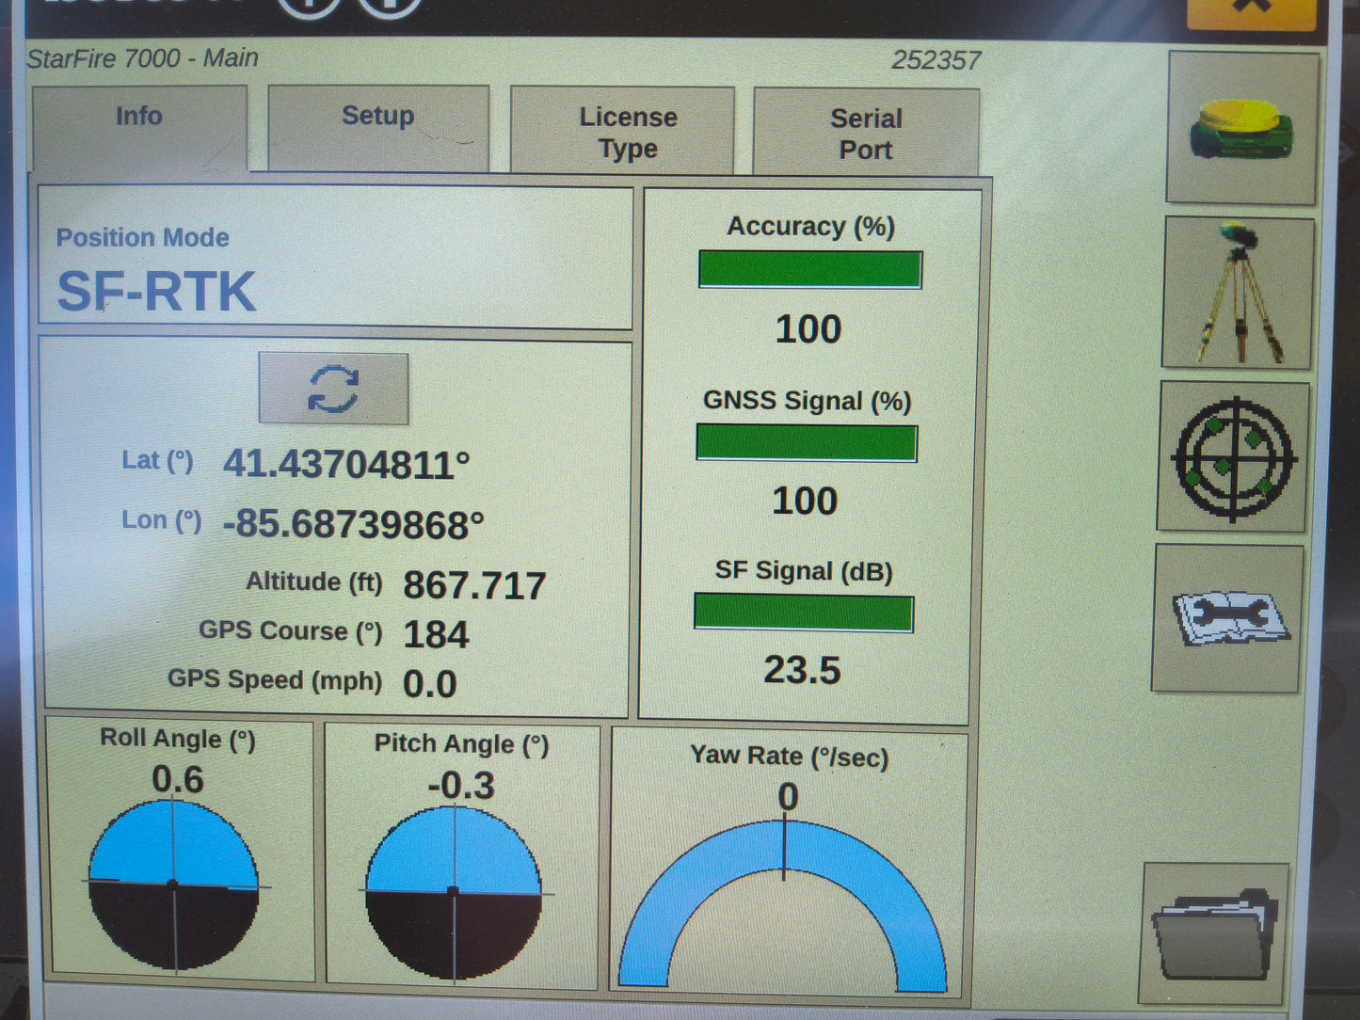This screenshot has width=1360, height=1020.
Task: Select GPS Course value 184
Action: (436, 634)
